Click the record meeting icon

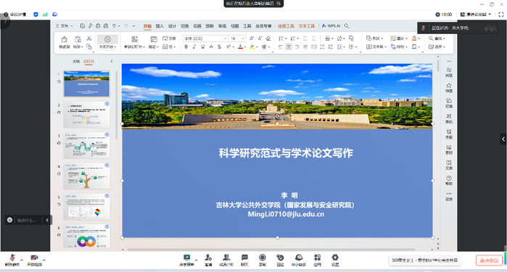pyautogui.click(x=263, y=260)
